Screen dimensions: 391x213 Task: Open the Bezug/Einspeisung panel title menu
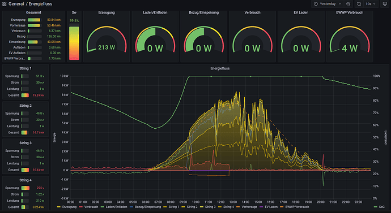(x=204, y=12)
